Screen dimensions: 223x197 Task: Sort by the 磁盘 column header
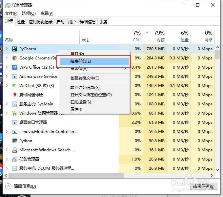[179, 37]
